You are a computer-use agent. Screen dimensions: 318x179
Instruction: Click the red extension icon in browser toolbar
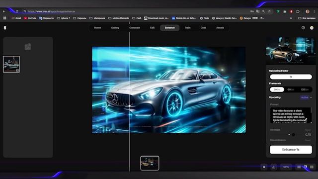tap(291, 11)
